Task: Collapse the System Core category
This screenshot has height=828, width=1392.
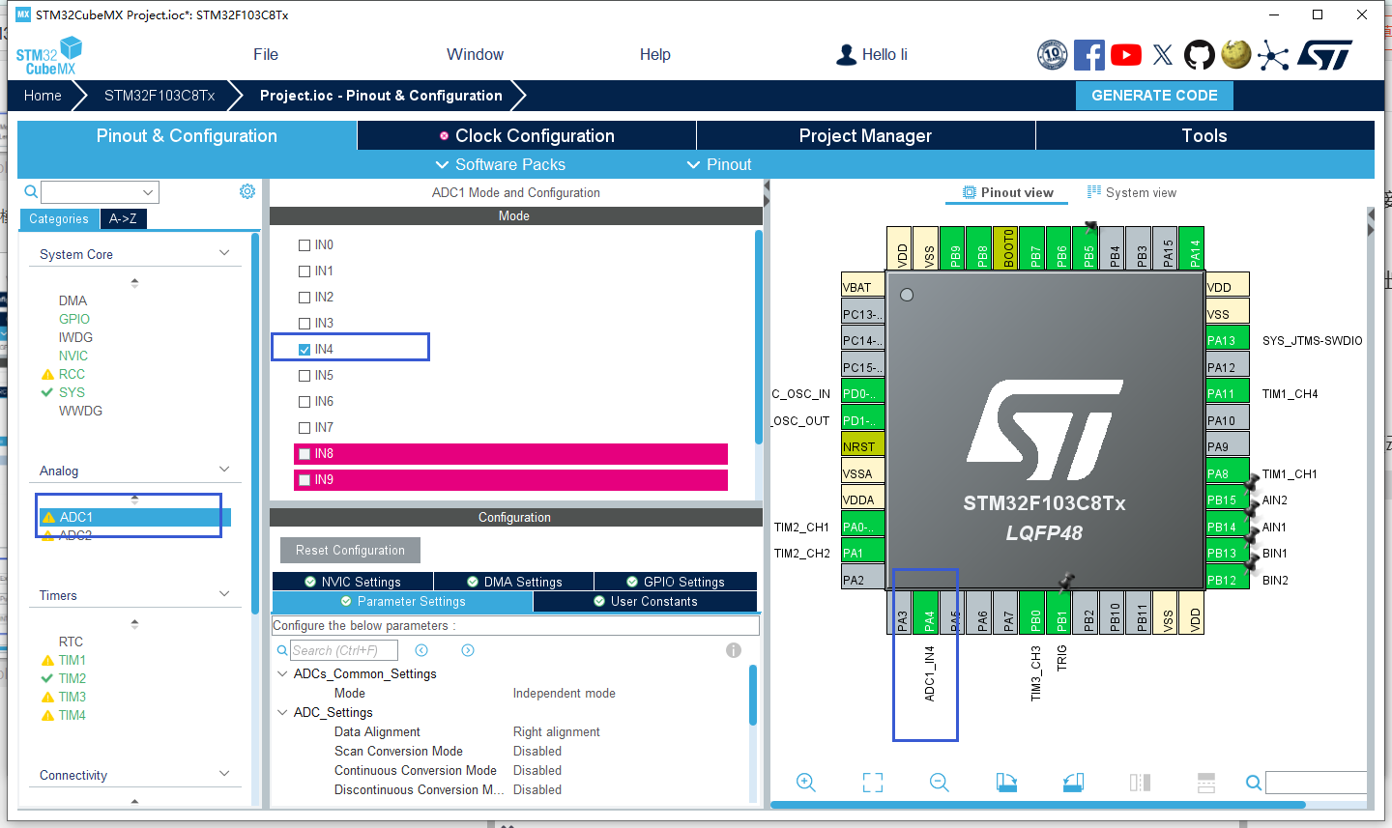Action: click(x=224, y=253)
